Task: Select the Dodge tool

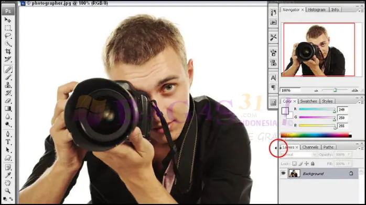Action: pyautogui.click(x=8, y=124)
